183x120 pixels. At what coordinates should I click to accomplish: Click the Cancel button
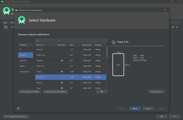pyautogui.click(x=148, y=109)
